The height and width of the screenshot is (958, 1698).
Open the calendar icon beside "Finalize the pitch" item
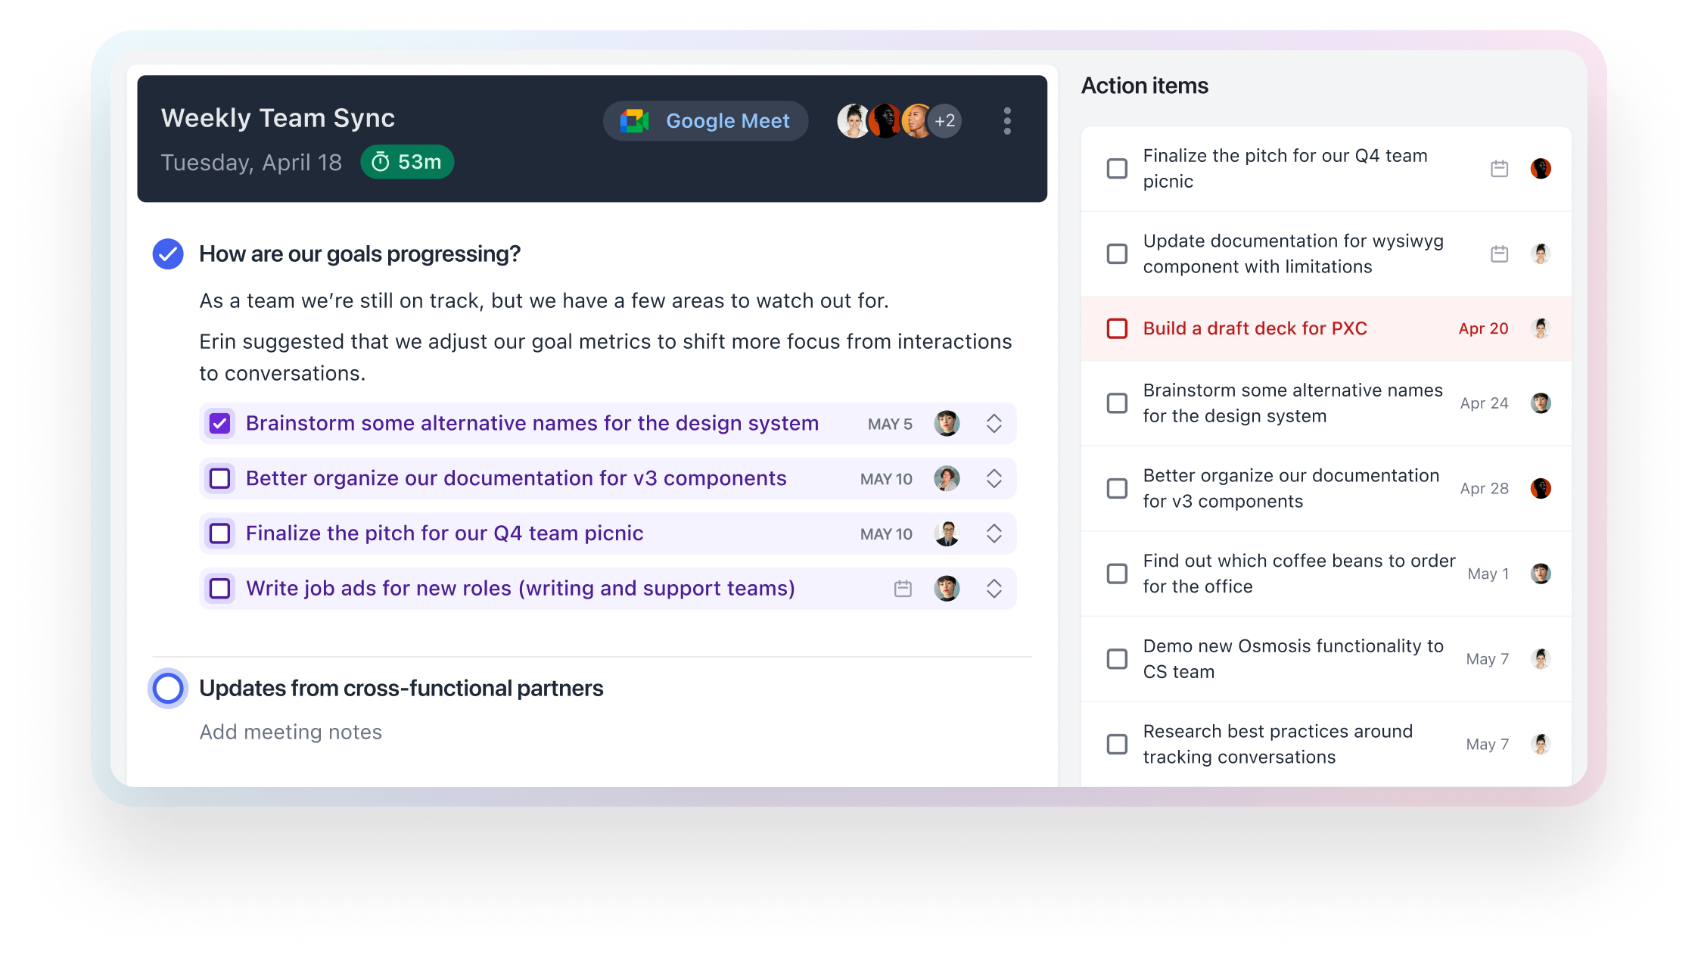[1499, 168]
